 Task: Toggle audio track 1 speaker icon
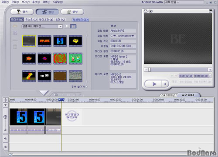pyautogui.click(x=6, y=139)
